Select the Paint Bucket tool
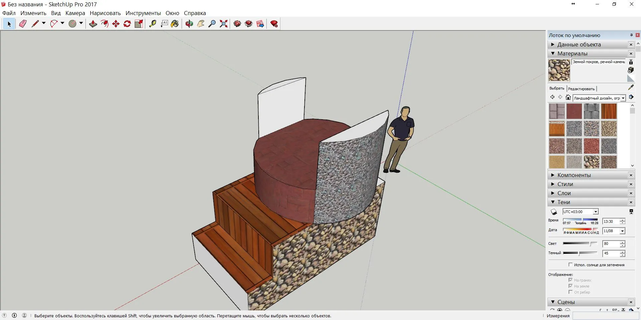 pos(175,24)
